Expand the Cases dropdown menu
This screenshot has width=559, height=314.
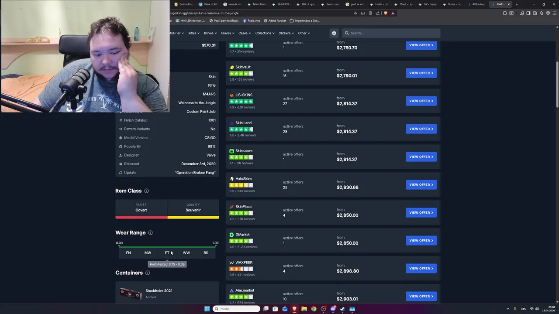pyautogui.click(x=245, y=33)
